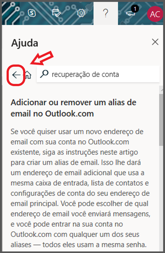The width and height of the screenshot is (165, 253).
Task: Click the 'Adicionar ou remover um alias' heading
Action: [x=73, y=108]
